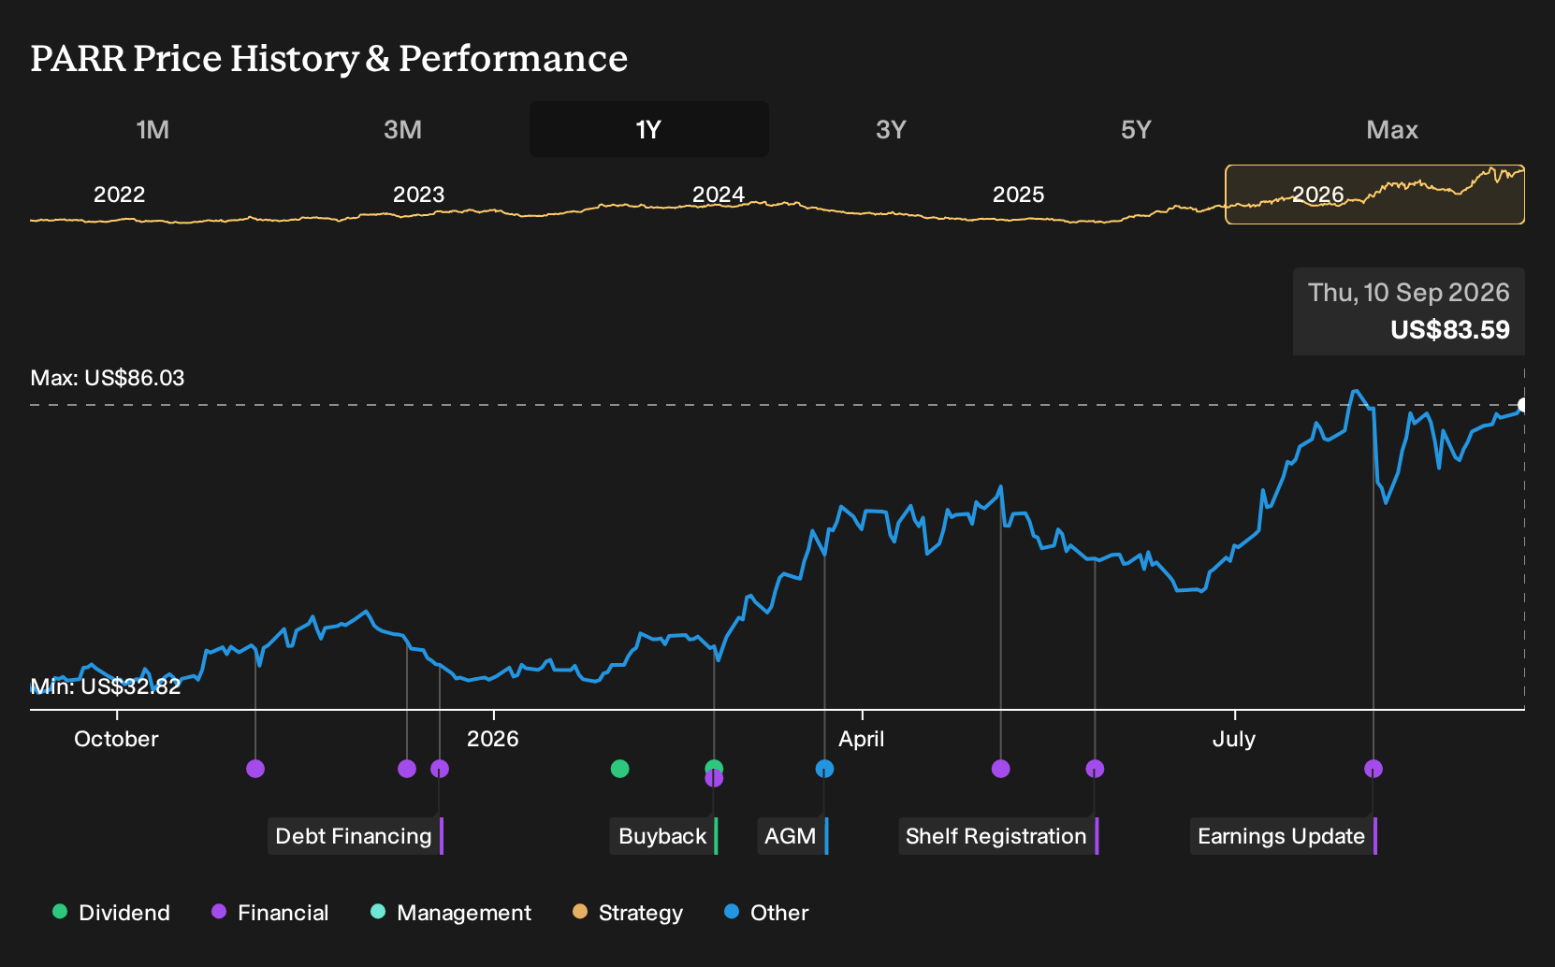Toggle the Management legend filter
Screen dimensions: 1555x967
click(x=451, y=913)
